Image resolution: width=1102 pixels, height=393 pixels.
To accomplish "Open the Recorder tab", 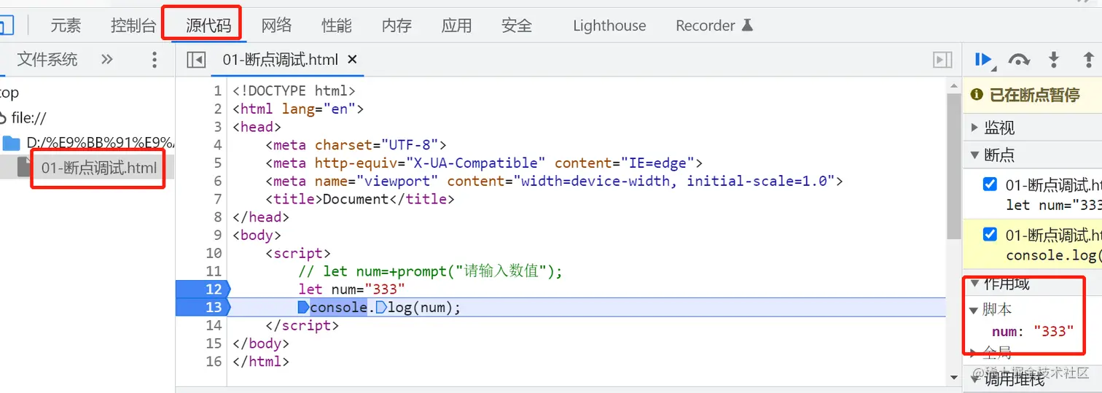I will click(714, 26).
